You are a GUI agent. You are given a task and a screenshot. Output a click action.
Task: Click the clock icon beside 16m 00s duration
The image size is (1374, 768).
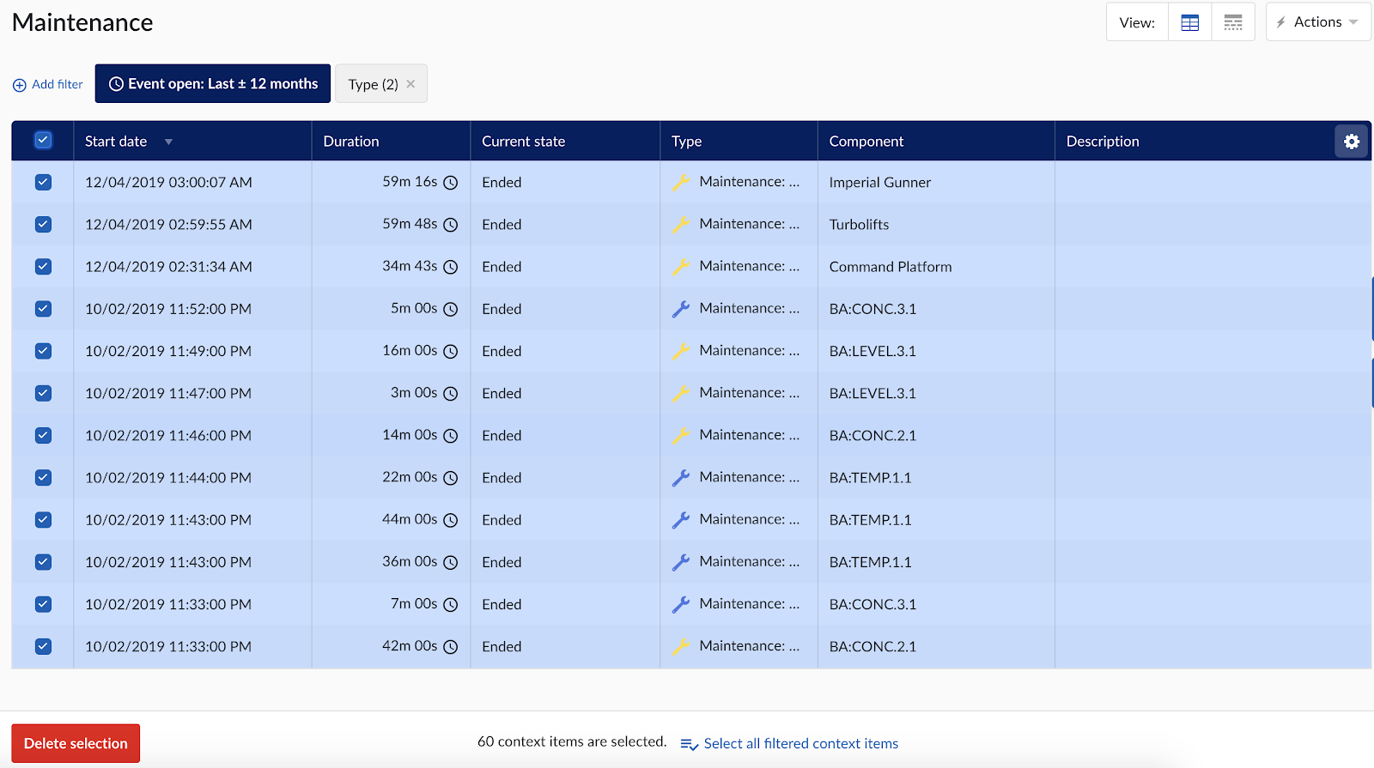(451, 351)
